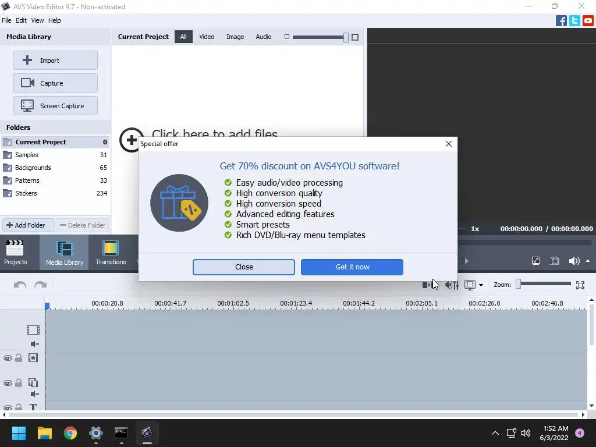Select the text track T icon
596x447 pixels.
33,407
